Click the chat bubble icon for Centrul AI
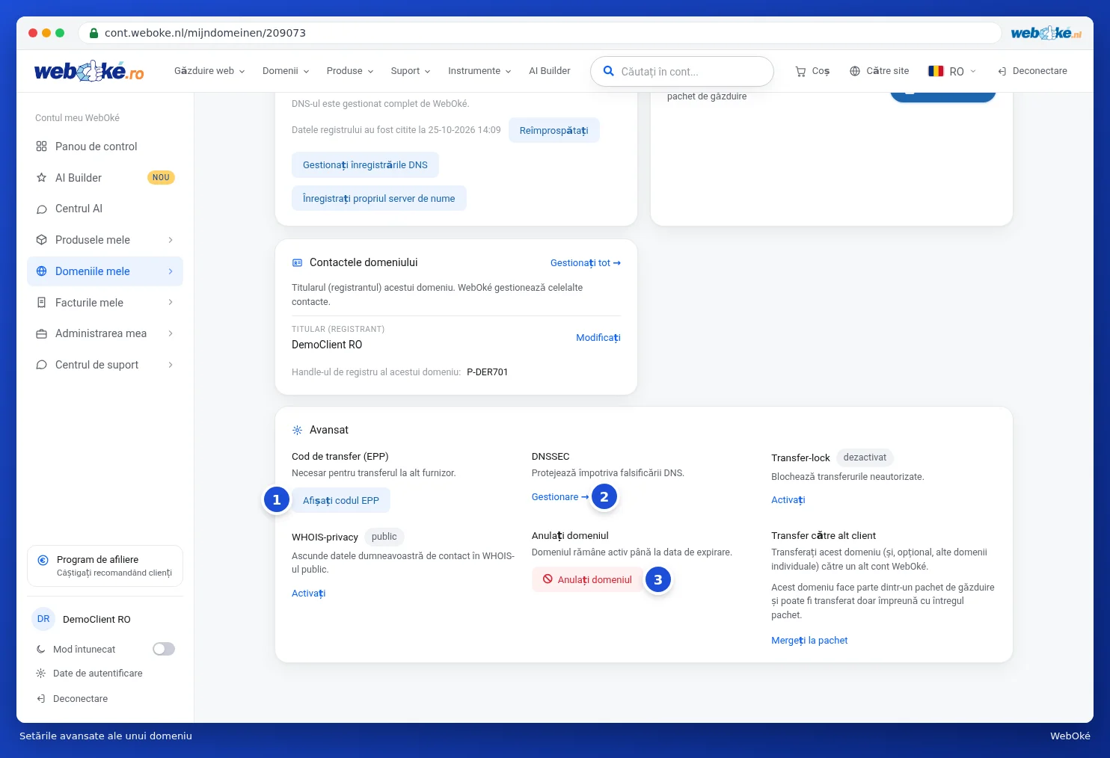Image resolution: width=1110 pixels, height=758 pixels. [42, 209]
